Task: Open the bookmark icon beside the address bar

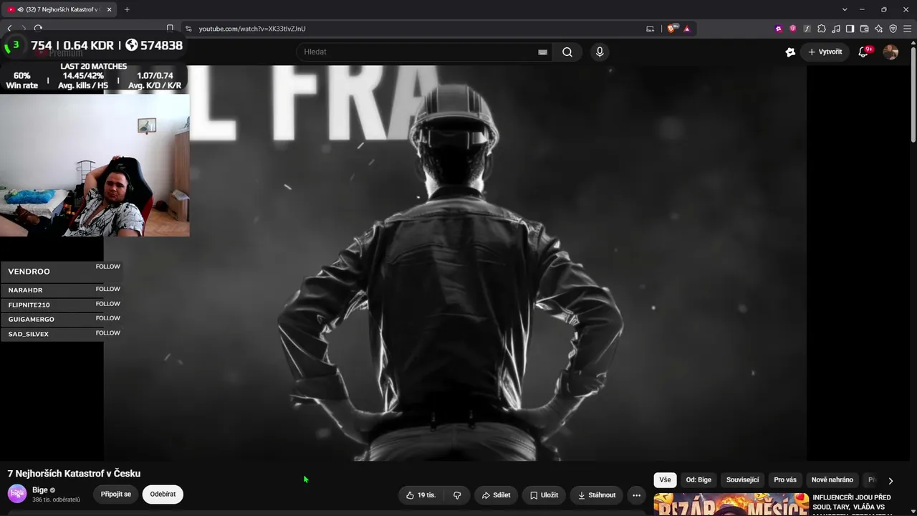Action: point(170,29)
